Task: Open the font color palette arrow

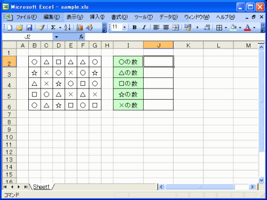Action: [254, 28]
